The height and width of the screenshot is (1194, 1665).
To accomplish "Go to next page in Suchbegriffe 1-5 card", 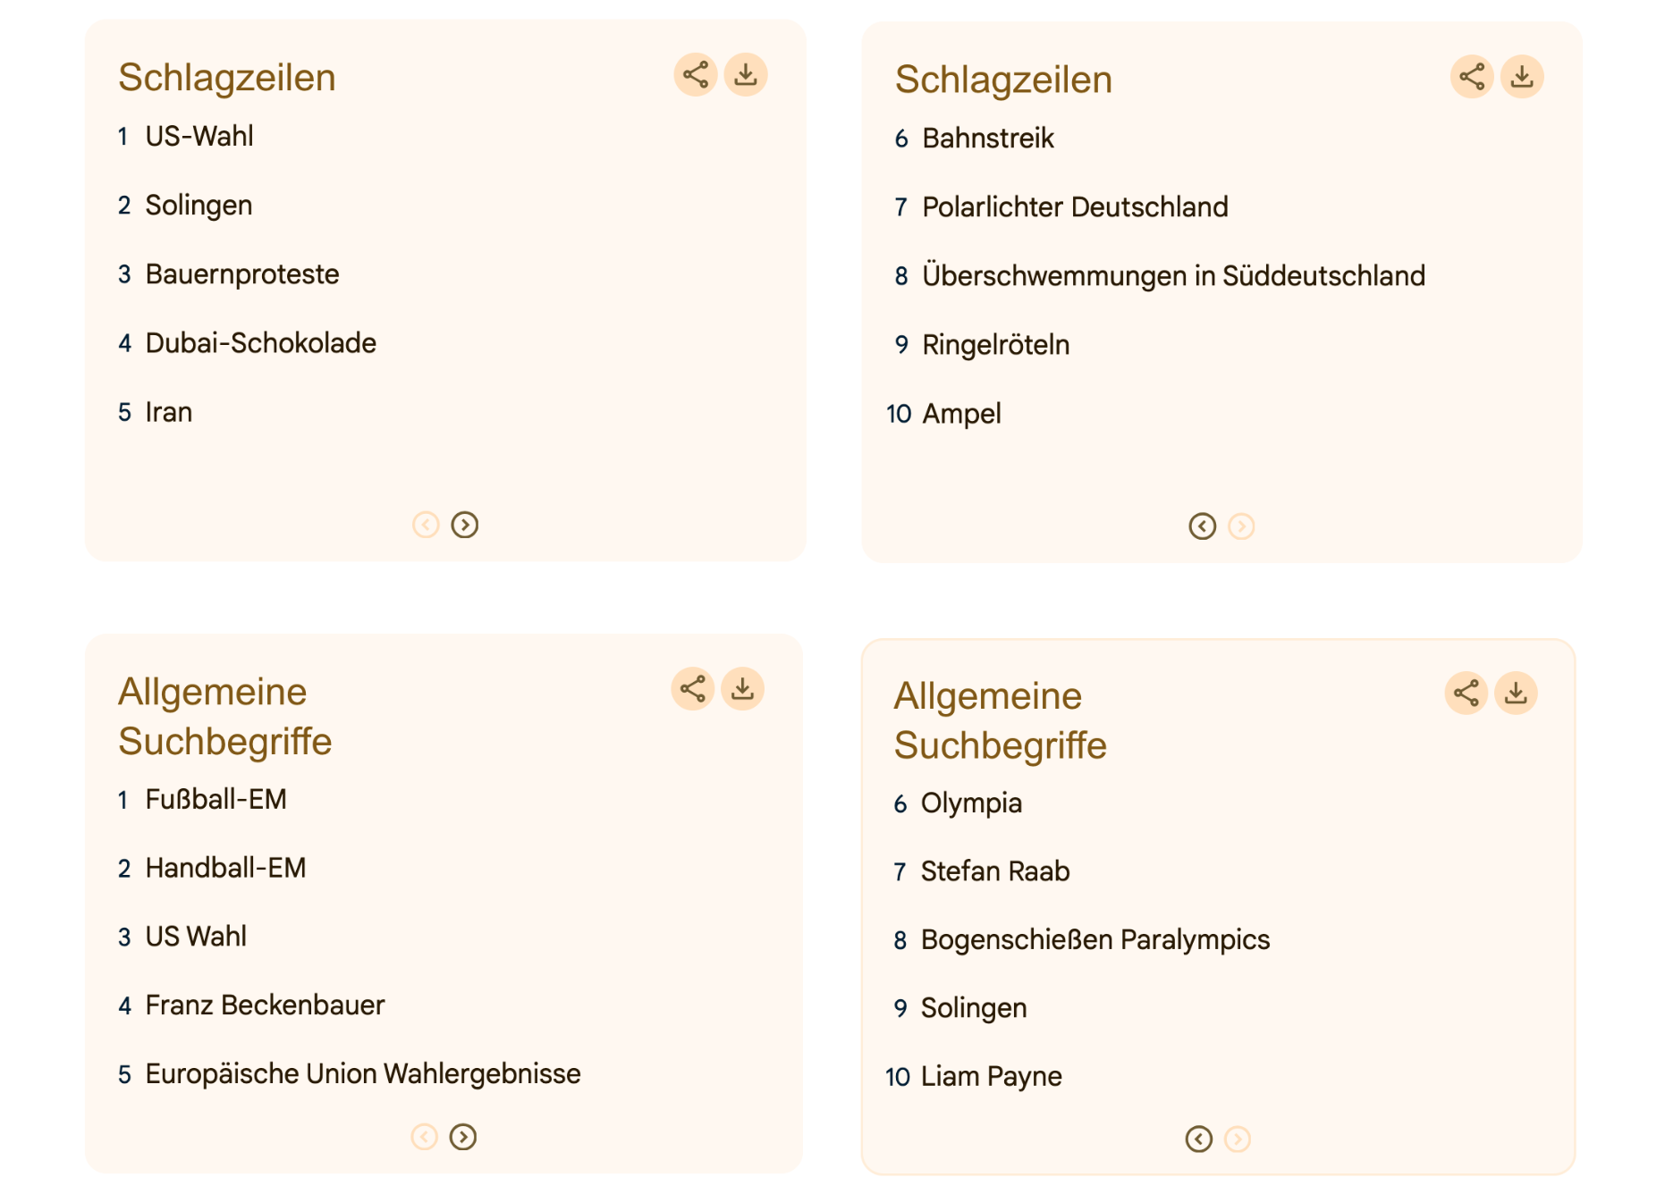I will (x=463, y=1137).
